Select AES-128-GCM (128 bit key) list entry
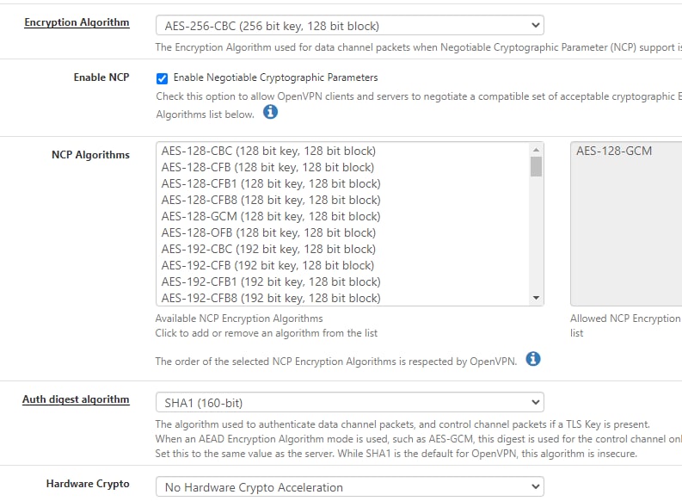Viewport: 682px width, 501px height. click(271, 216)
